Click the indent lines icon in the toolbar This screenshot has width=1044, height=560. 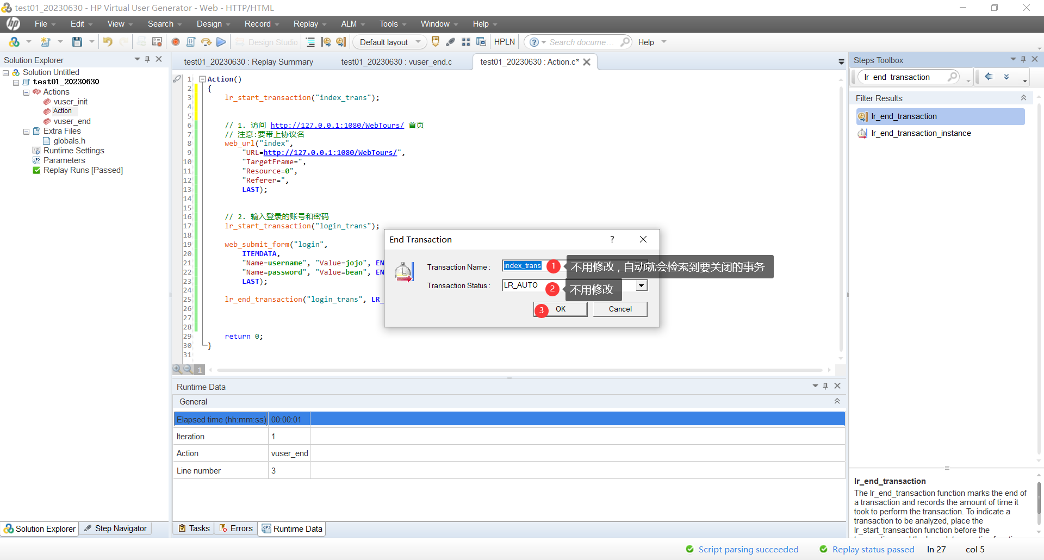coord(310,42)
